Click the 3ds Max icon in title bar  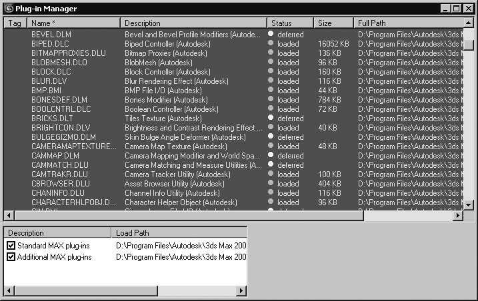pos(9,9)
